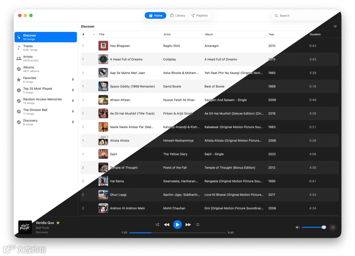Switch to the Home tab
The height and width of the screenshot is (256, 355).
coord(155,15)
